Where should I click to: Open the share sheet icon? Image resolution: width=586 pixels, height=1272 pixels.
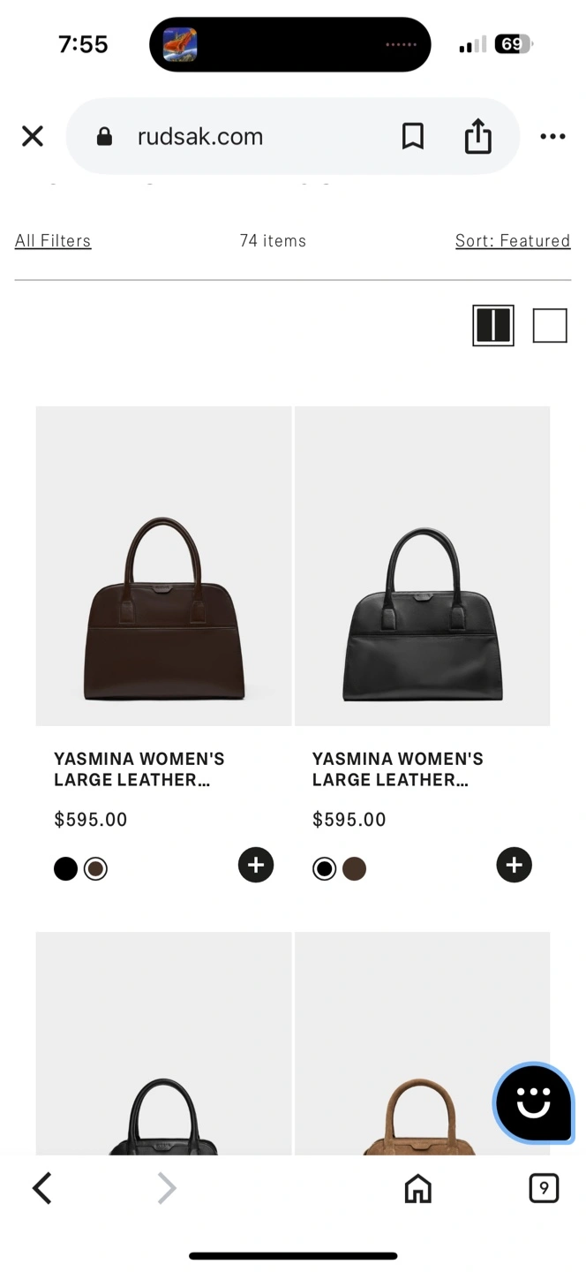coord(477,136)
